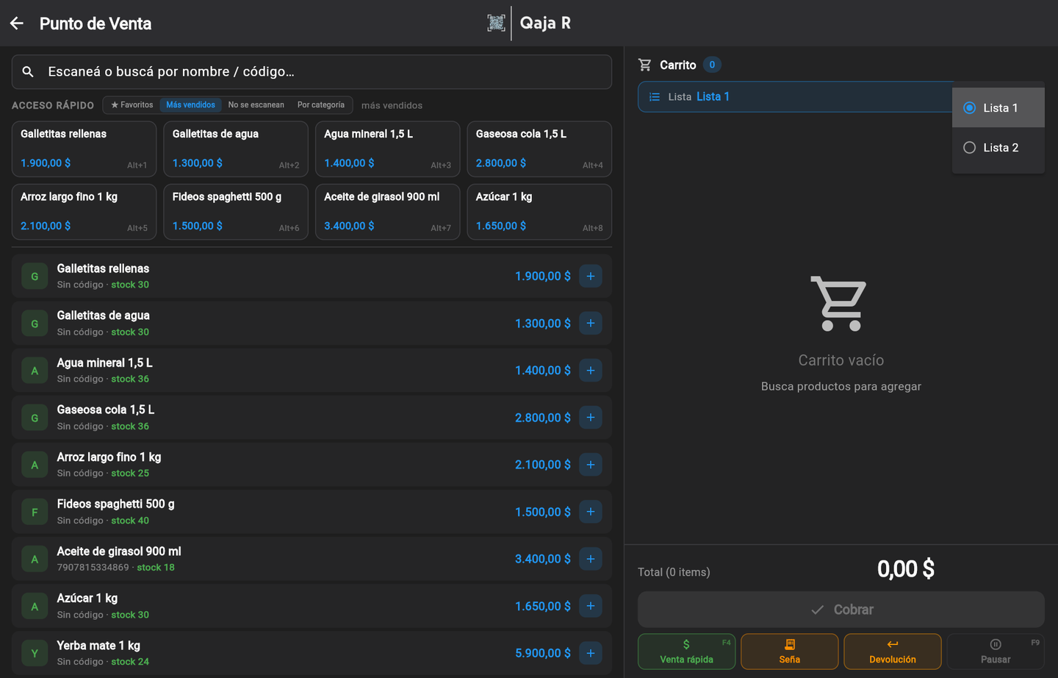Click the Y avatar of Yerba mate row

coord(35,653)
